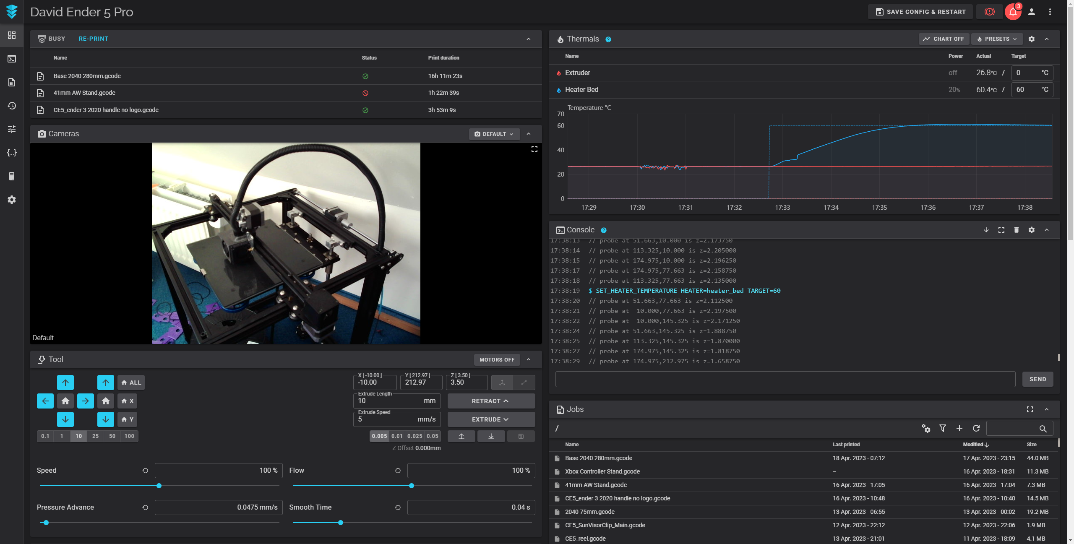Open Console page from sidebar

(12, 59)
